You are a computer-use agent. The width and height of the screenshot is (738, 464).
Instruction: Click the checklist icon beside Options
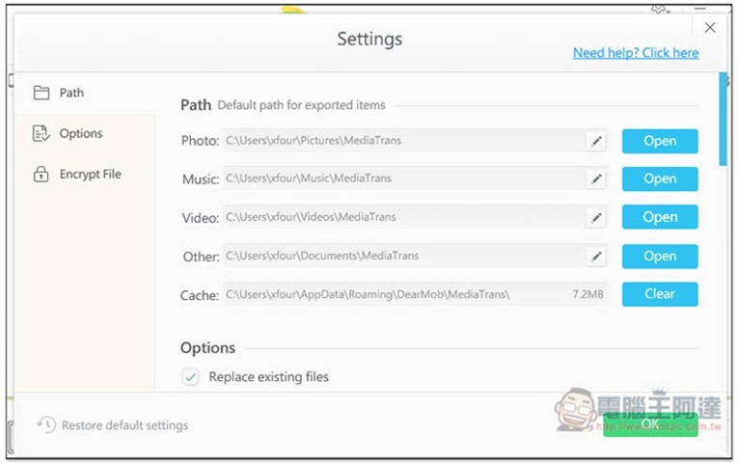[41, 134]
